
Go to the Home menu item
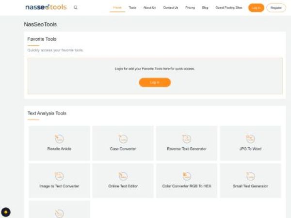117,8
